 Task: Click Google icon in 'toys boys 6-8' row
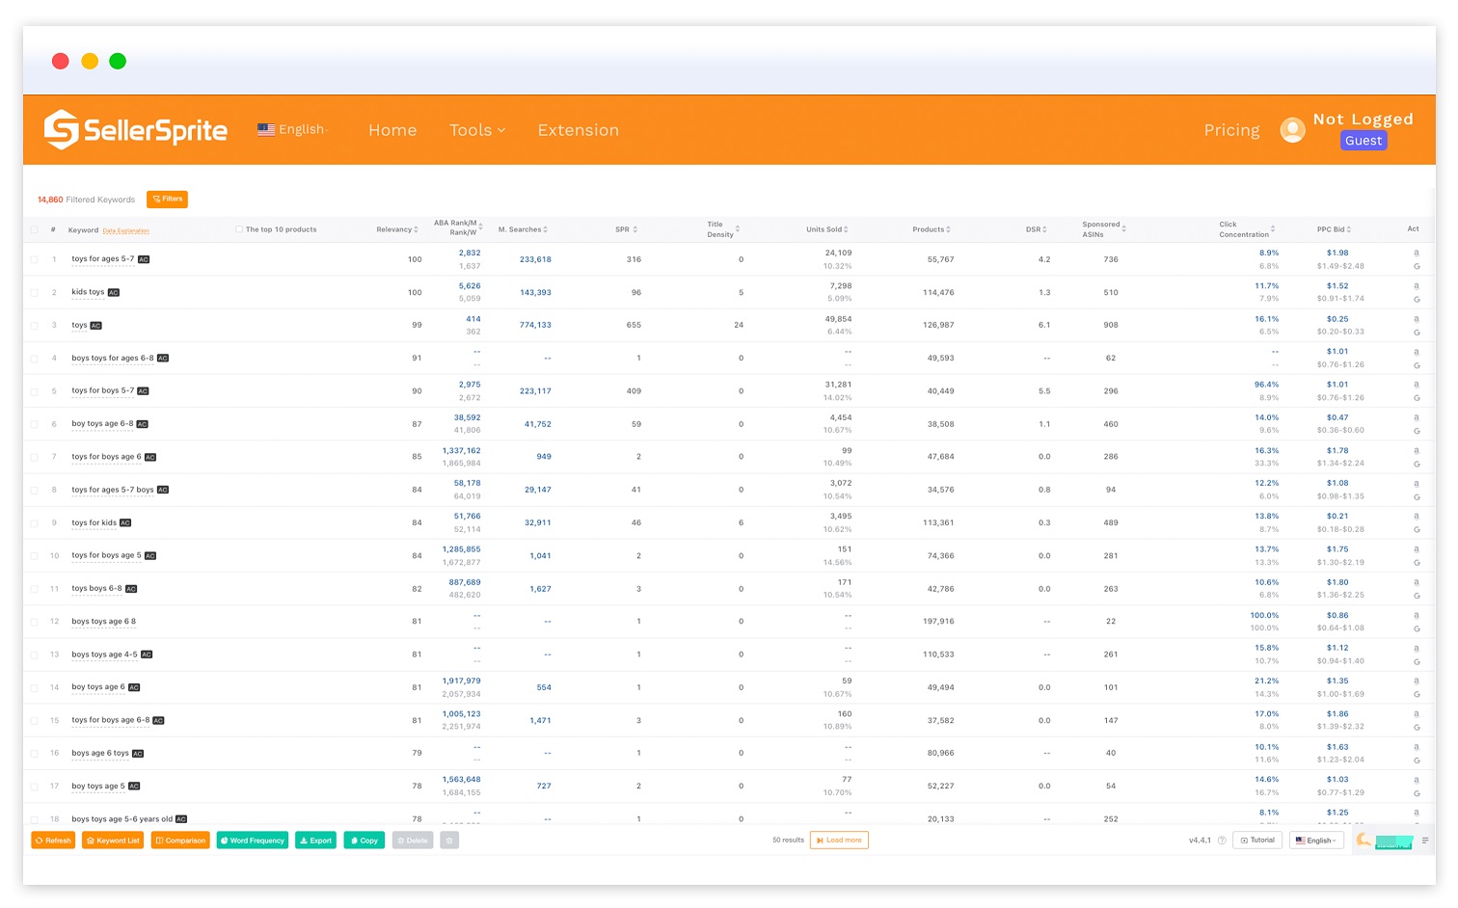point(1416,596)
